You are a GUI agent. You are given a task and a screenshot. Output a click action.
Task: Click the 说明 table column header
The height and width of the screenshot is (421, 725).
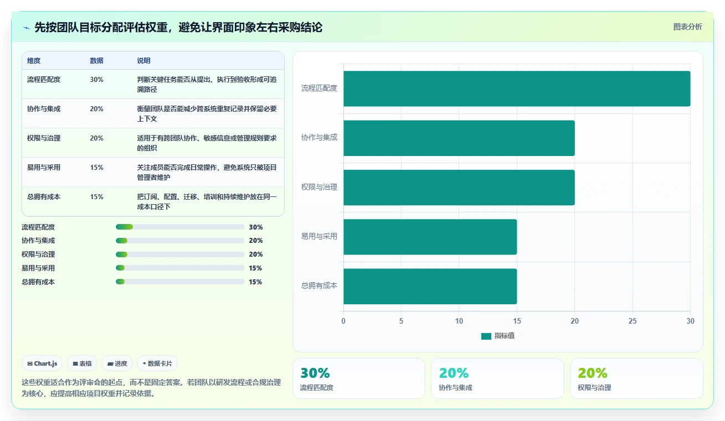144,61
